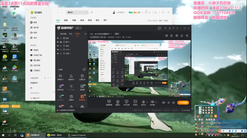This screenshot has height=138, width=247.
Task: Switch to 视频 tab in QQ Music results
Action: 66,20
